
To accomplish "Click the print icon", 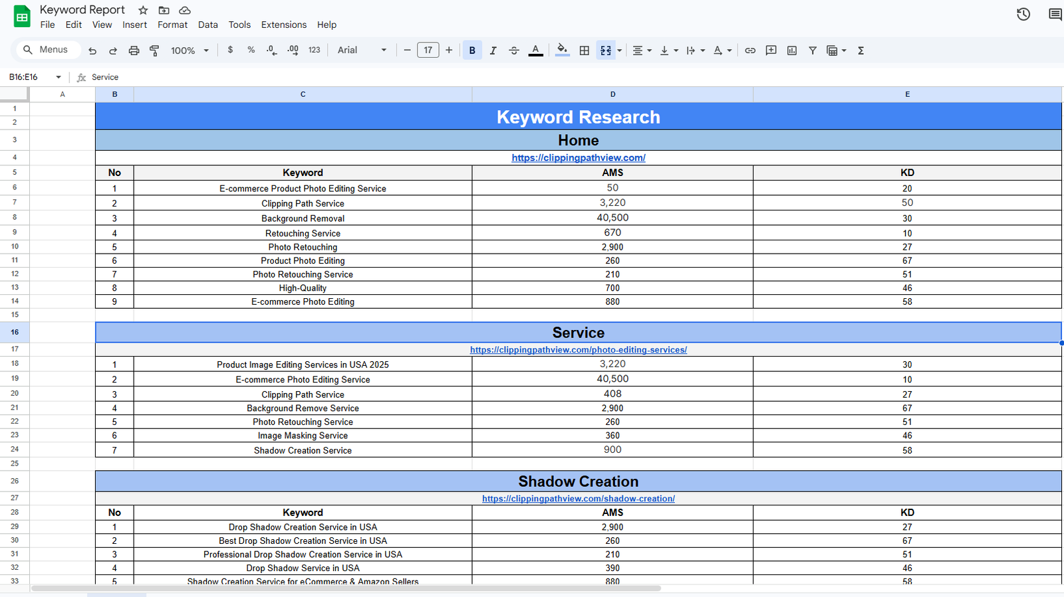I will [134, 50].
